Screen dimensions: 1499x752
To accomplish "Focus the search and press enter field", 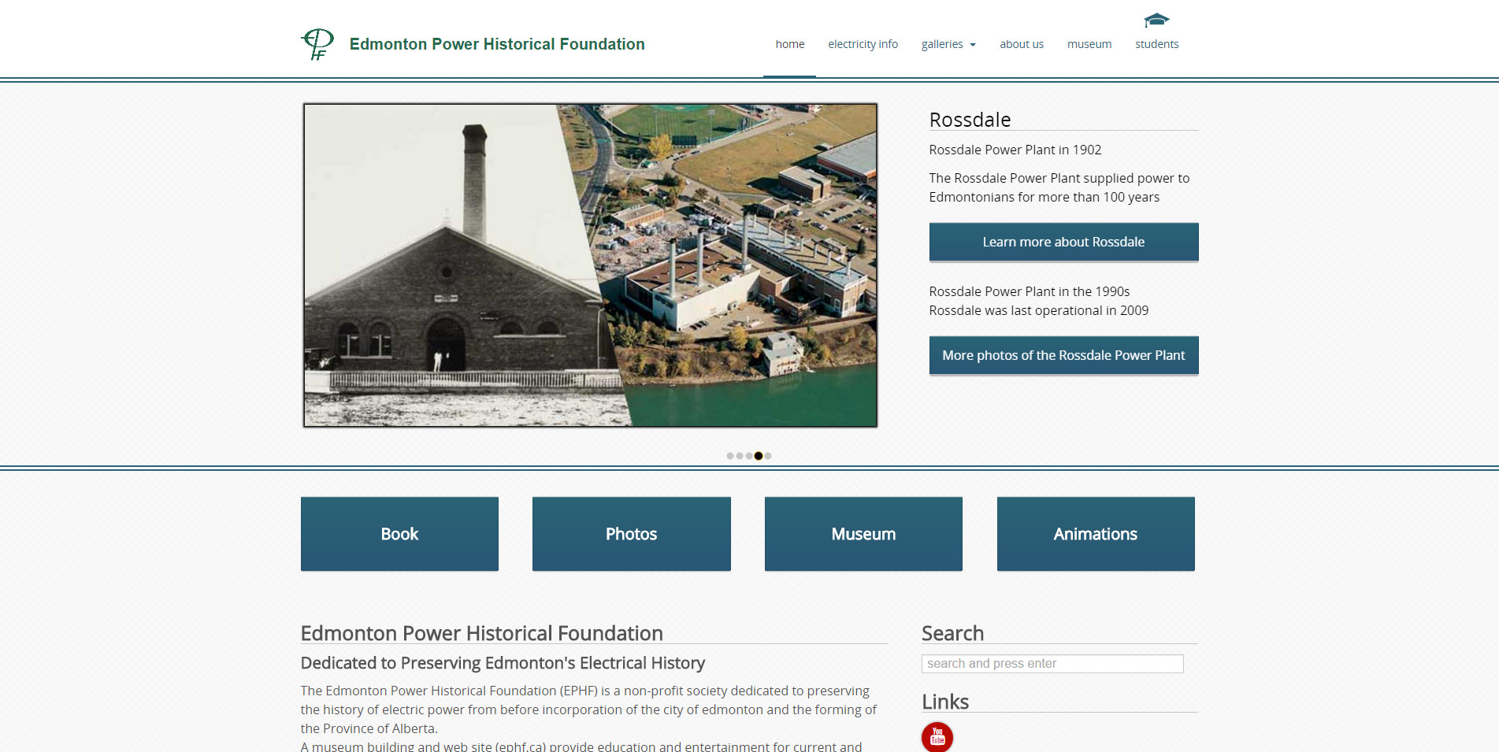I will tap(1052, 664).
